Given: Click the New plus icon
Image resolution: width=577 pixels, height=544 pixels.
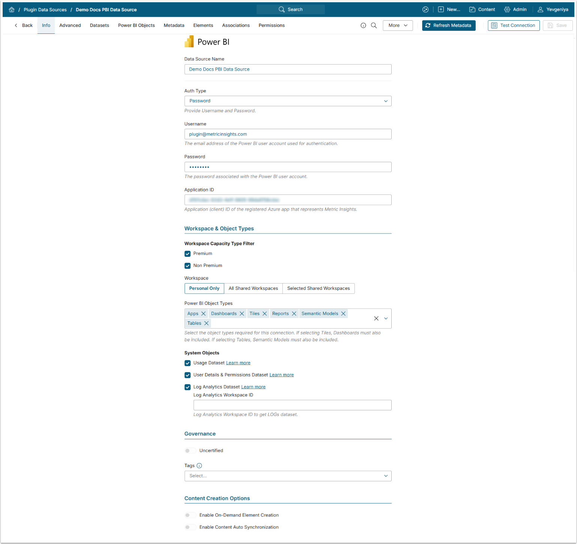Looking at the screenshot, I should pos(441,10).
